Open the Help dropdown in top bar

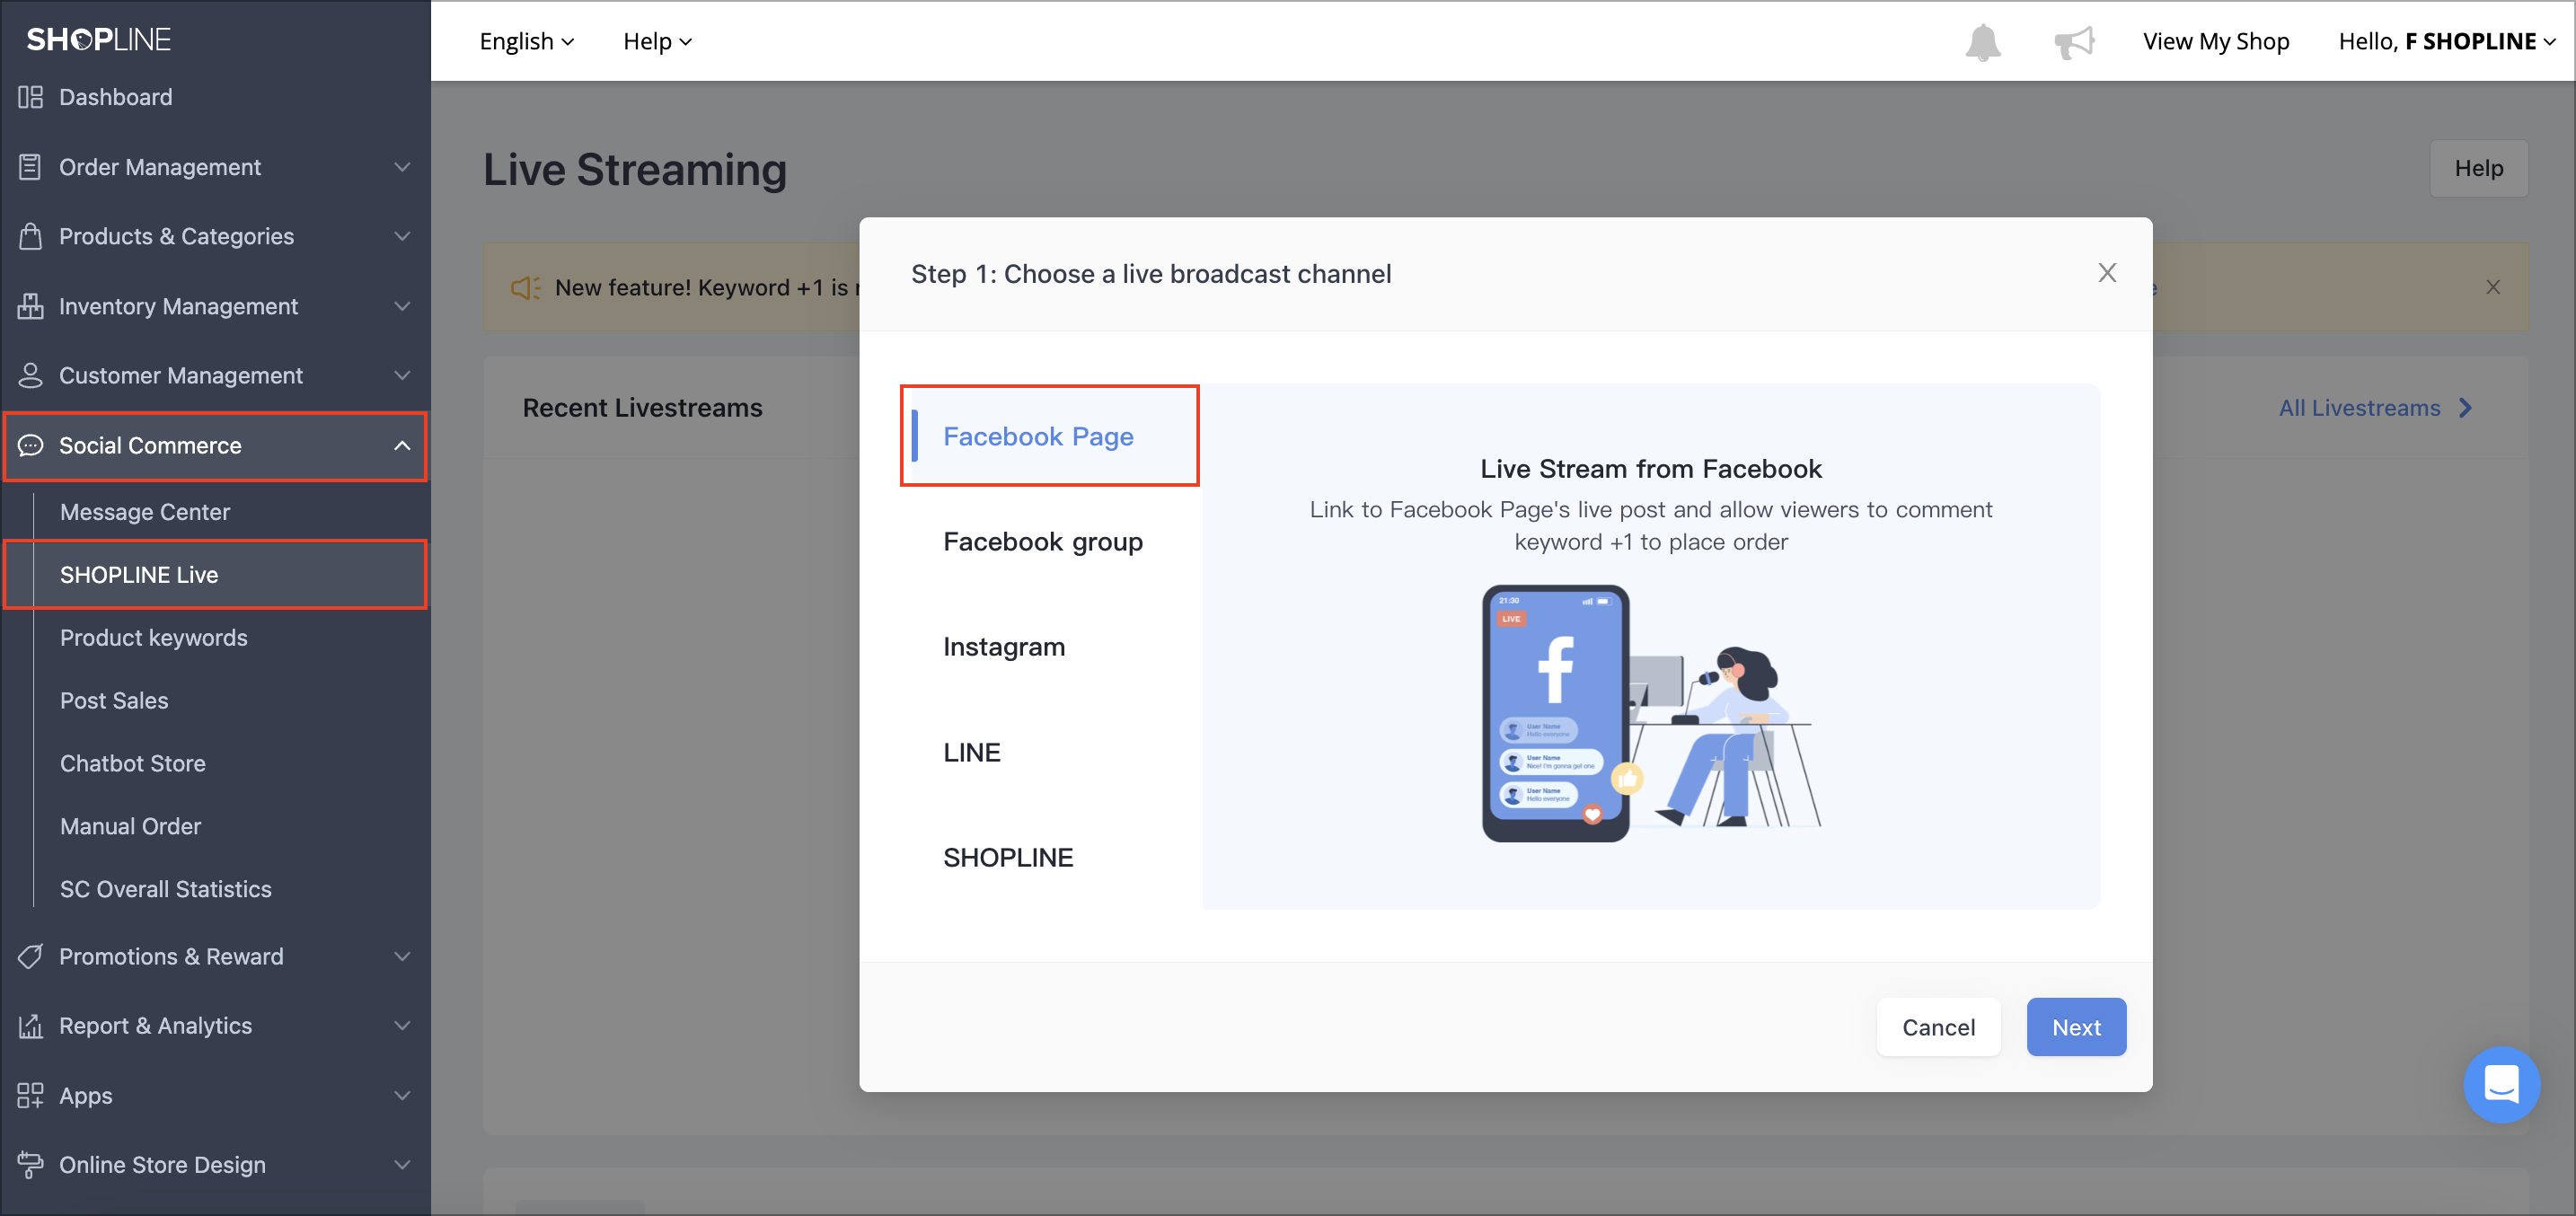pyautogui.click(x=657, y=42)
